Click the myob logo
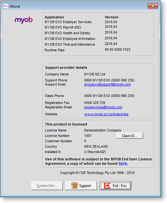The width and height of the screenshot is (167, 203). 24,20
